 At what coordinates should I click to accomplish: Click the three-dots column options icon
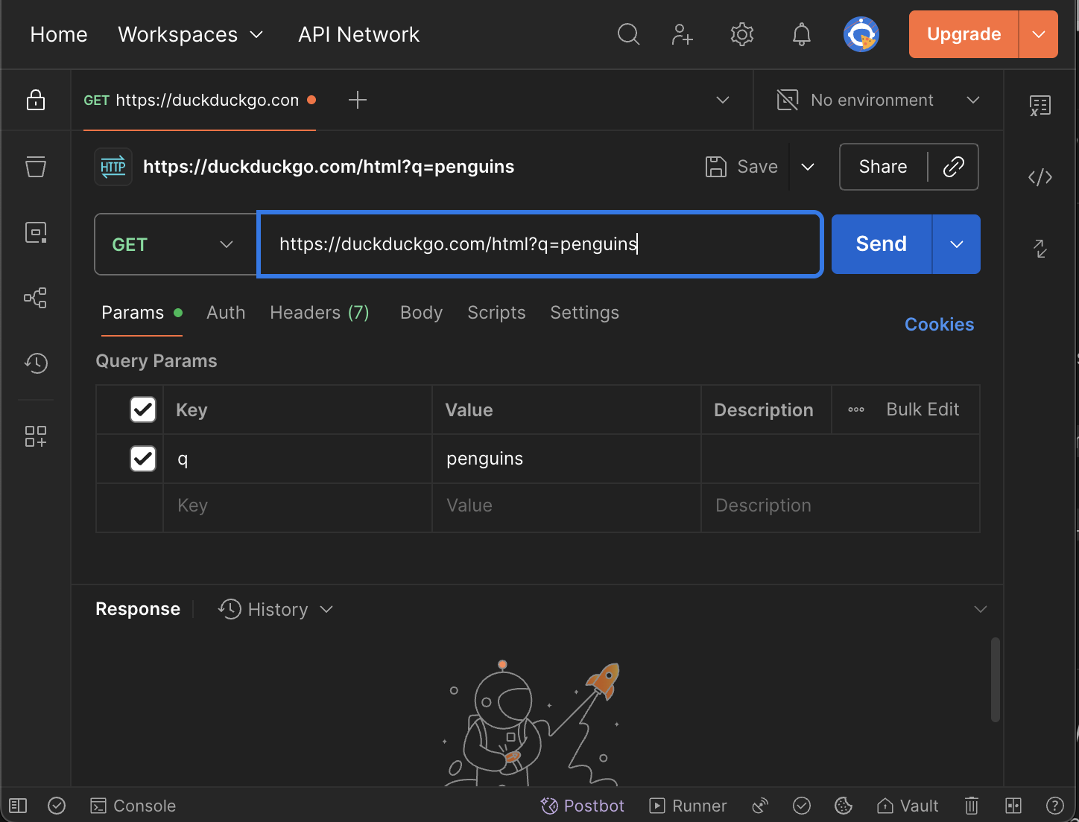point(856,410)
